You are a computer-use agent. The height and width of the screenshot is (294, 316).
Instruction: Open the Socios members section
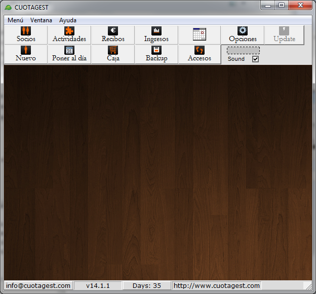click(26, 35)
